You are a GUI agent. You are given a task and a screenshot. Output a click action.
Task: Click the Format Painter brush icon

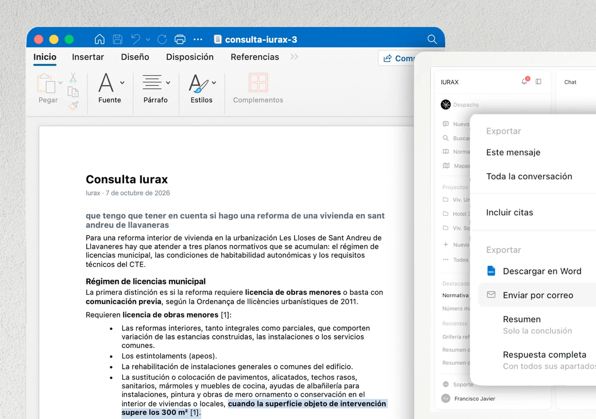point(73,106)
